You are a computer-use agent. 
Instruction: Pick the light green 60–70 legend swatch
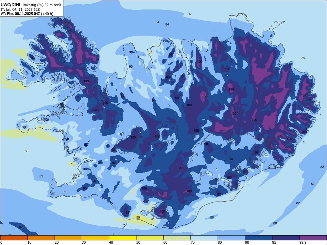177,238
